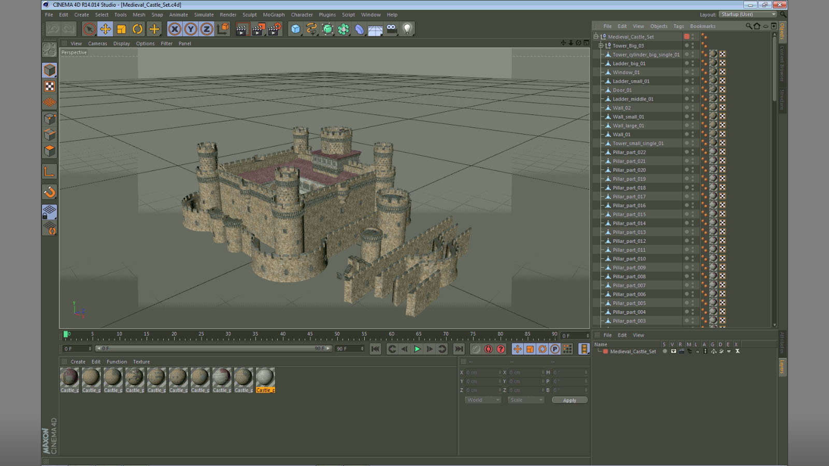The width and height of the screenshot is (829, 466).
Task: Click the Apply button in coordinates panel
Action: pyautogui.click(x=569, y=400)
